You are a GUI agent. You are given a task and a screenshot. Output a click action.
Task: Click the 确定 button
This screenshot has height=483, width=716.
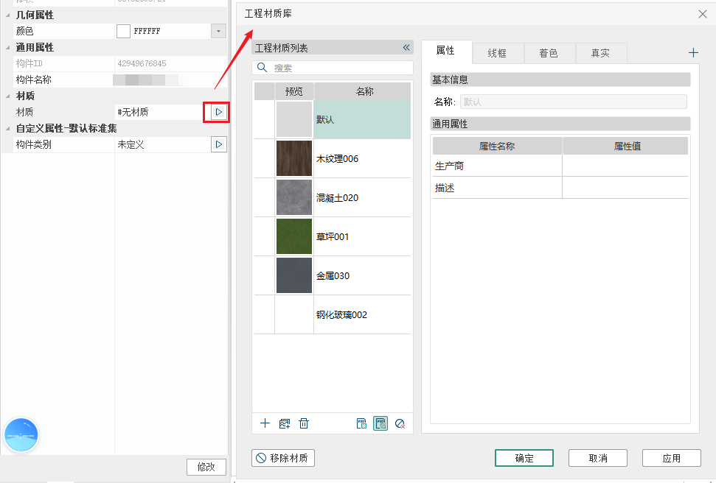tap(524, 458)
